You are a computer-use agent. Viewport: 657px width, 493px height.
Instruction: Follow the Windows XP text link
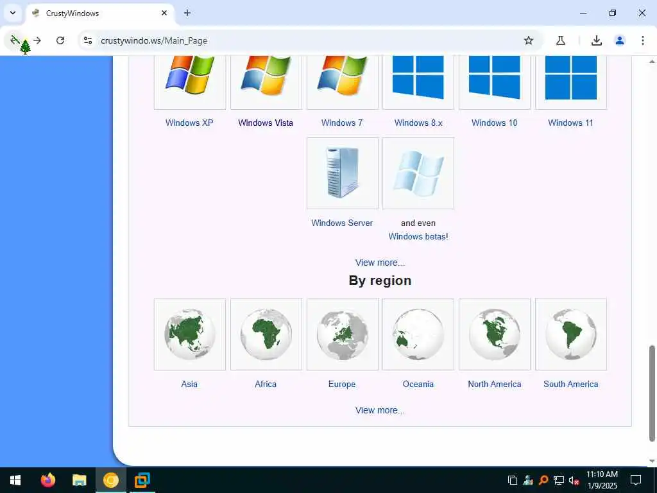click(x=189, y=123)
